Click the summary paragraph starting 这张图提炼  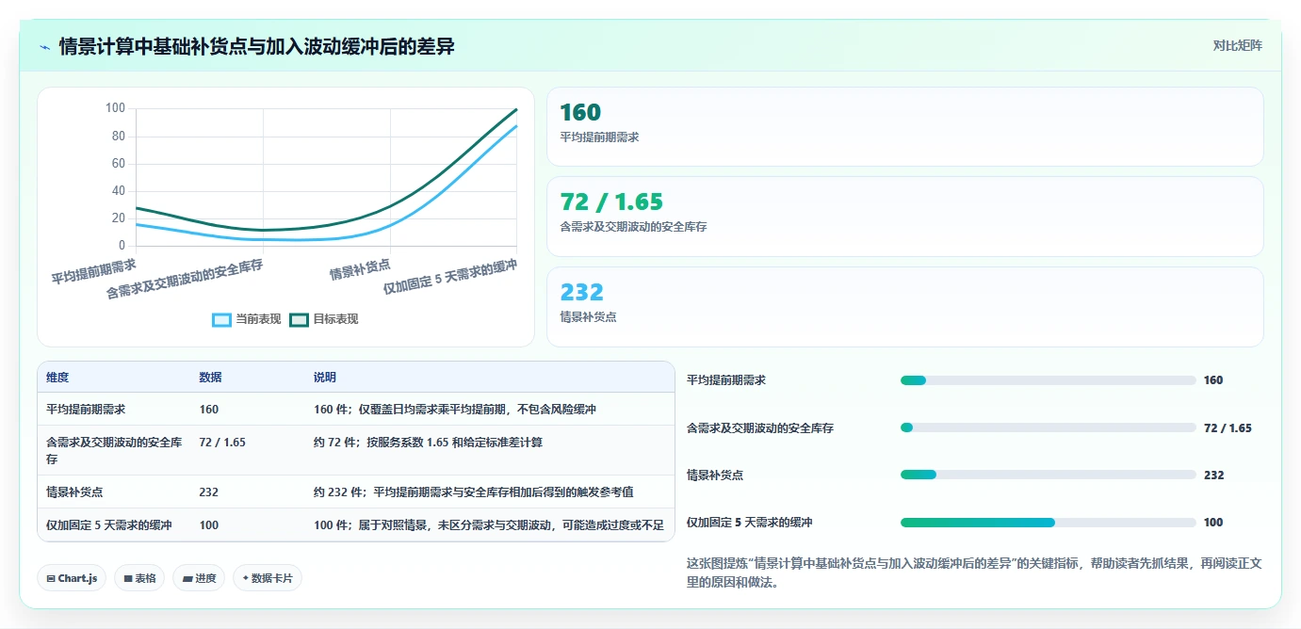(x=975, y=573)
